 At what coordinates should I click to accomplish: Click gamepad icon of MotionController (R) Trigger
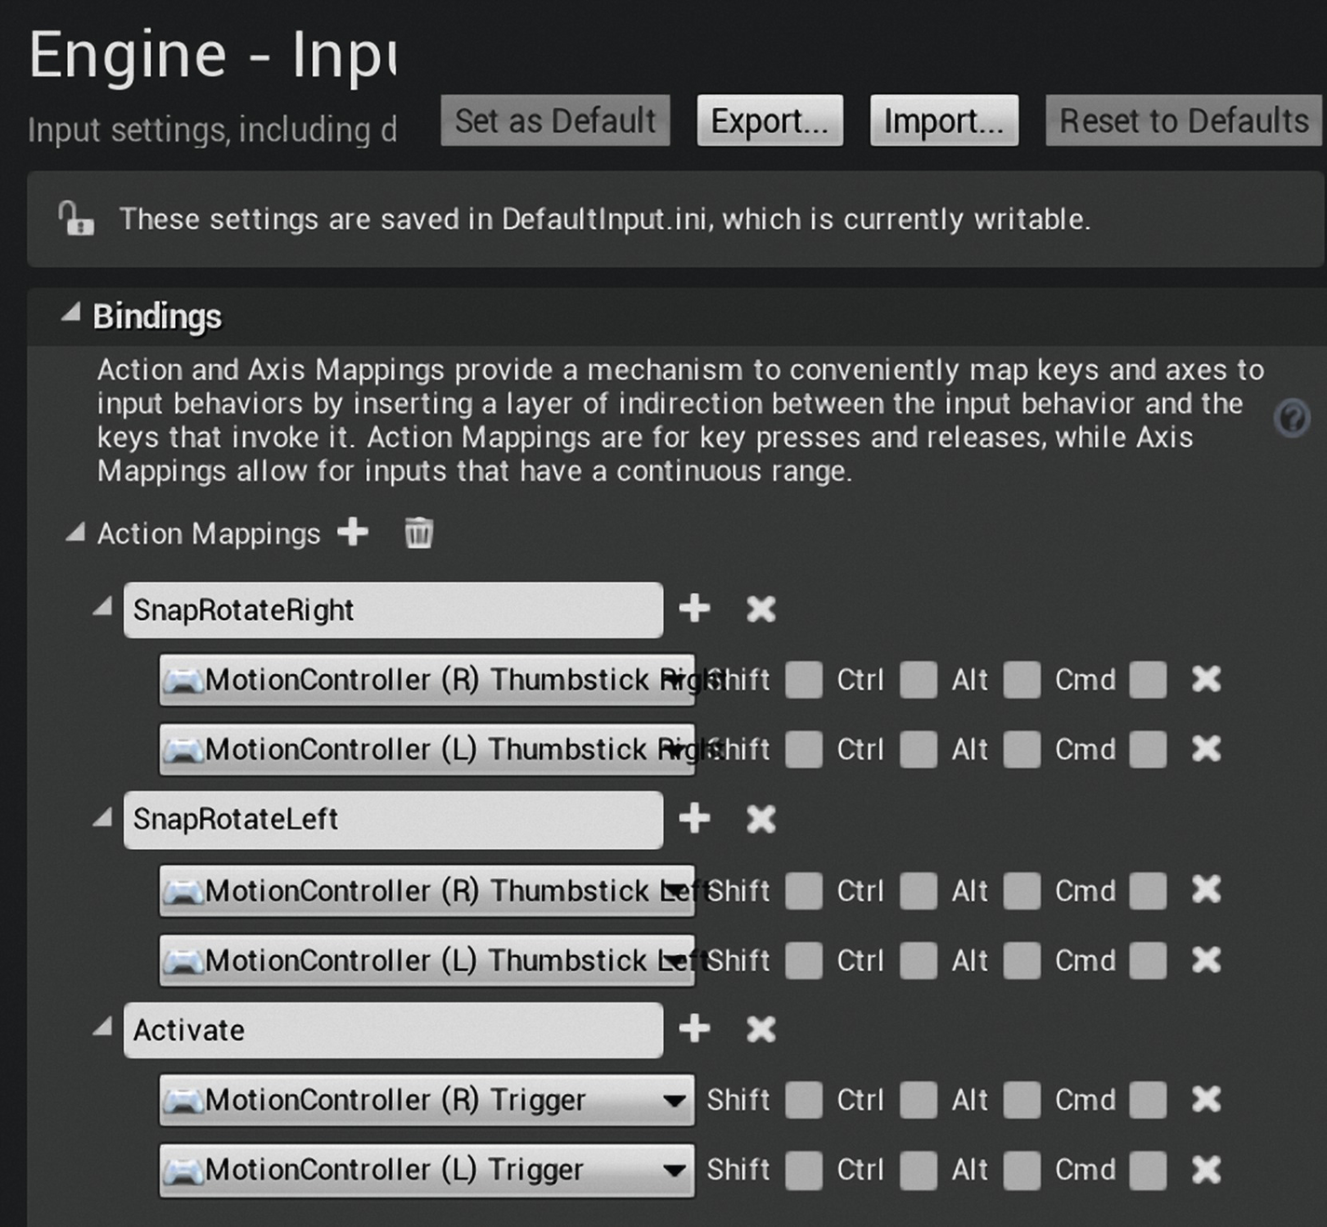click(183, 1100)
